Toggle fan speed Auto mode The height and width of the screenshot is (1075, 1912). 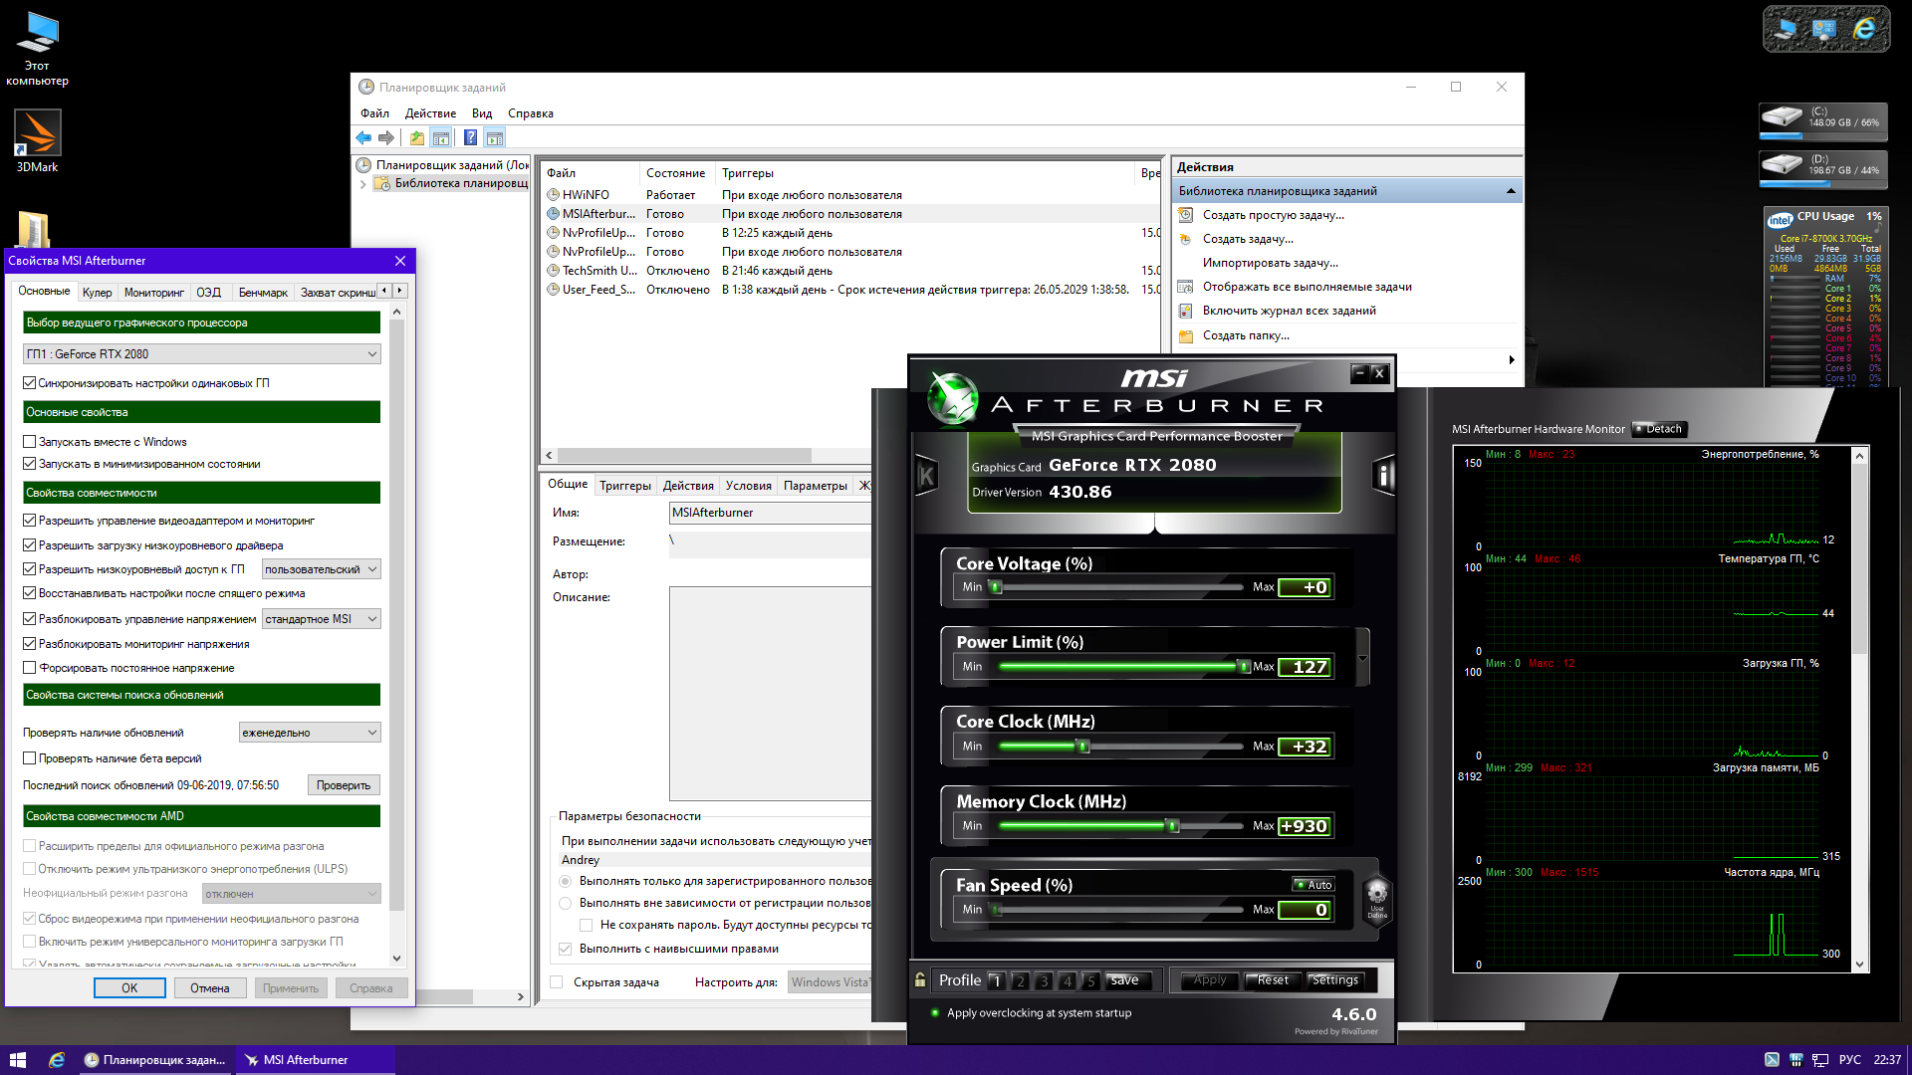(1314, 885)
